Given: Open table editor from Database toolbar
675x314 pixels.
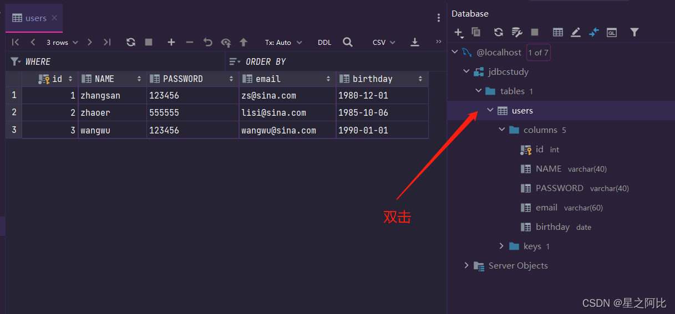Looking at the screenshot, I should click(x=558, y=32).
